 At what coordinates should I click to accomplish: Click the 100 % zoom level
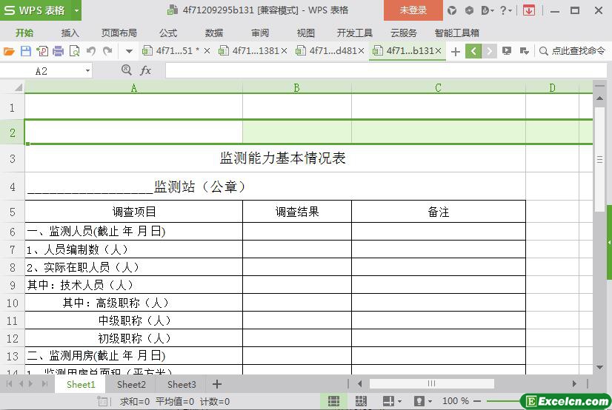point(455,401)
